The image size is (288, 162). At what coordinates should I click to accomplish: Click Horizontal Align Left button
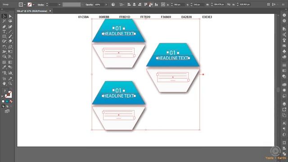click(x=129, y=4)
